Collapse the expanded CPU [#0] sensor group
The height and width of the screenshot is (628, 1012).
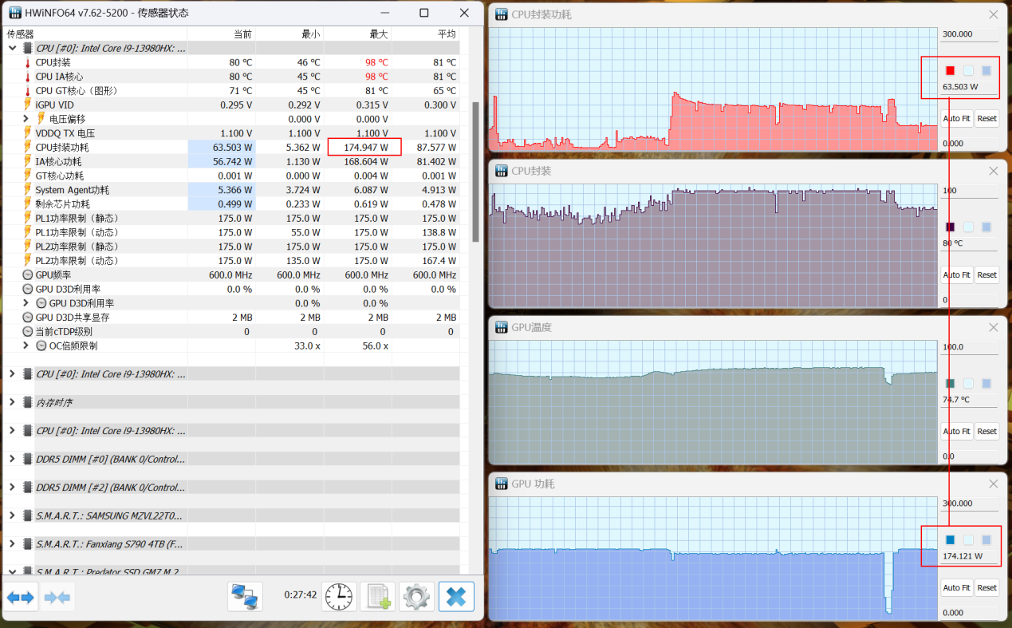point(12,48)
